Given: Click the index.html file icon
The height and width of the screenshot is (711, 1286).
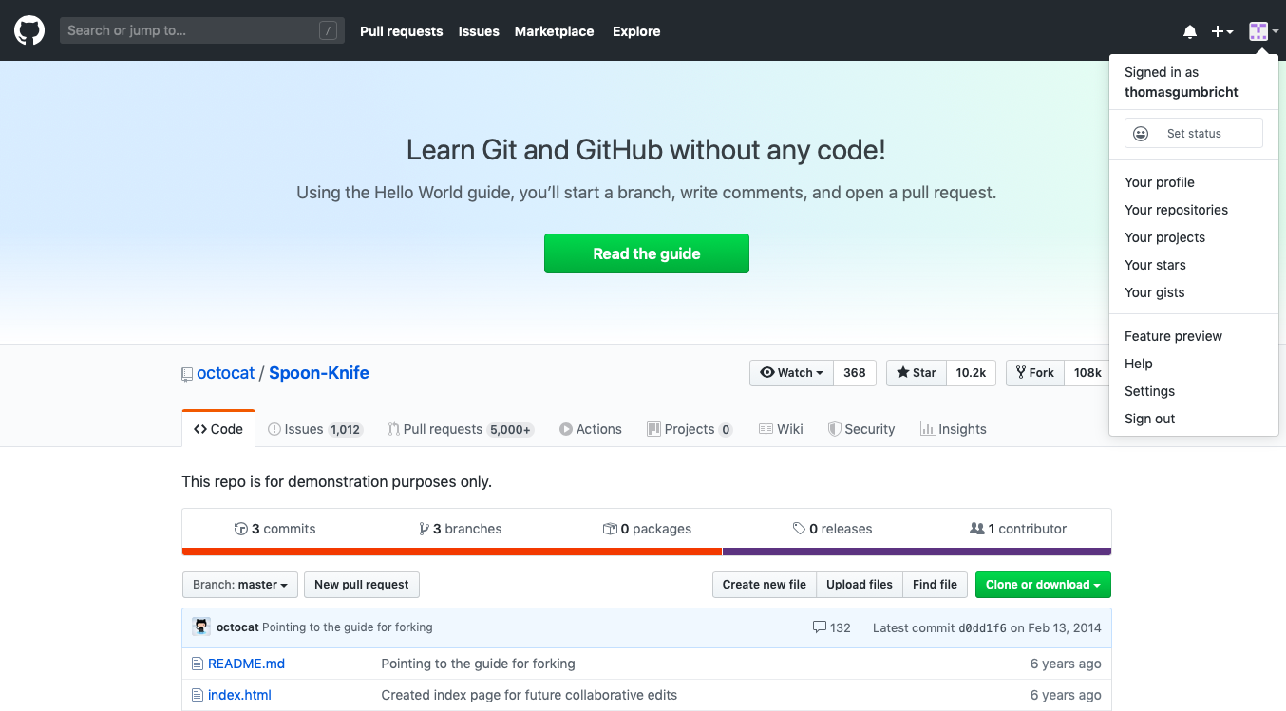Looking at the screenshot, I should [x=198, y=695].
